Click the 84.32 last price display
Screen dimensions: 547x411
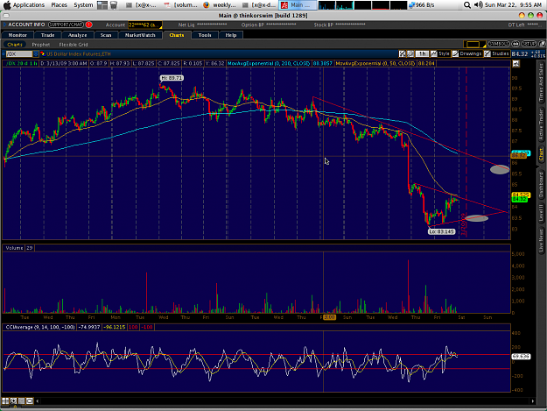(x=520, y=53)
